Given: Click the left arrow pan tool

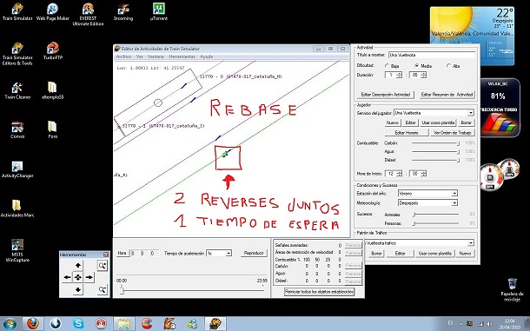Looking at the screenshot, I should [x=67, y=277].
